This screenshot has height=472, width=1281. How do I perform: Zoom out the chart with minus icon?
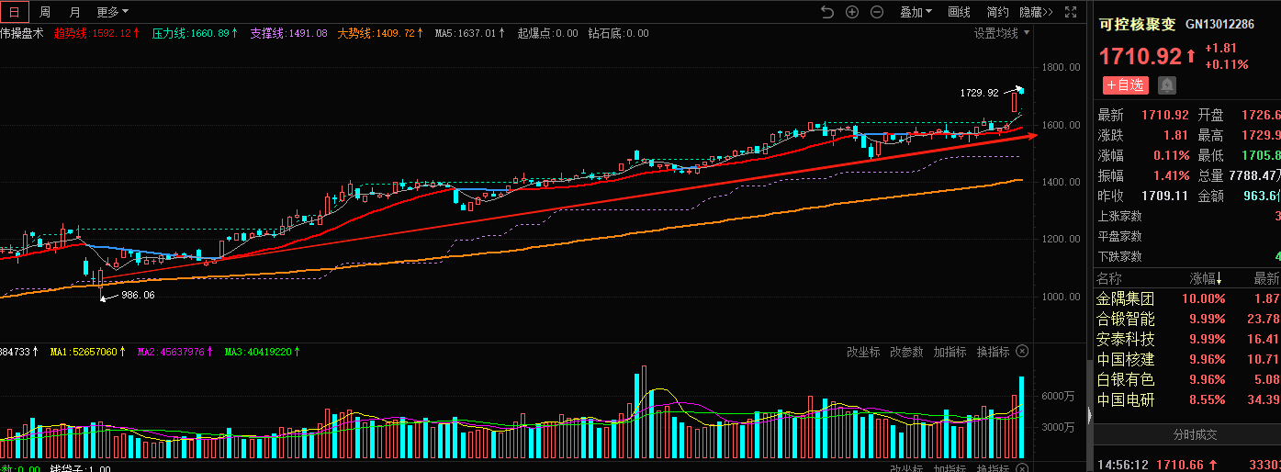pos(877,12)
